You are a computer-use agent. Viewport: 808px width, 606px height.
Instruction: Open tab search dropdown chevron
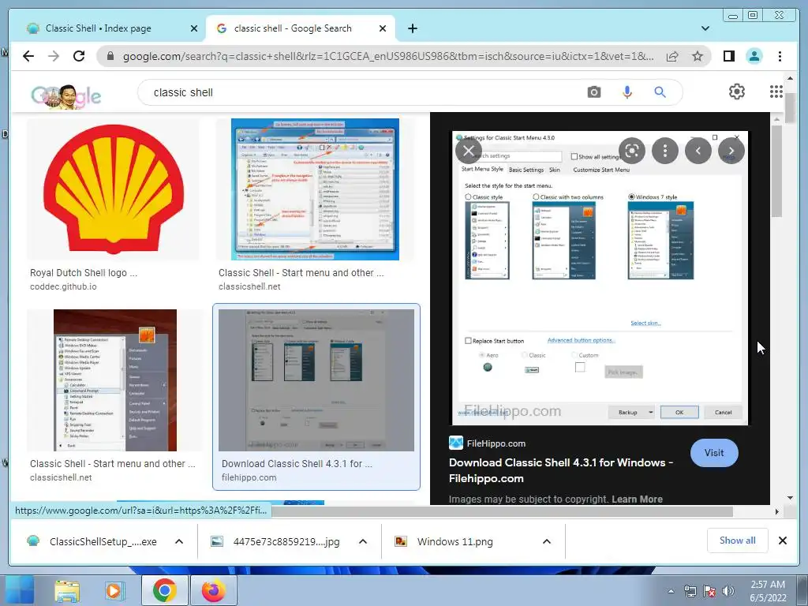pos(705,28)
